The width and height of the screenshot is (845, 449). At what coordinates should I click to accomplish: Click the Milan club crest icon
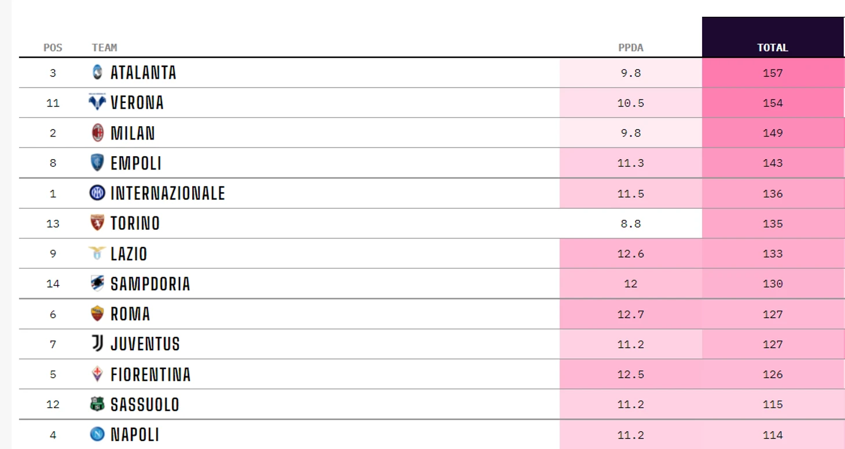click(x=97, y=133)
